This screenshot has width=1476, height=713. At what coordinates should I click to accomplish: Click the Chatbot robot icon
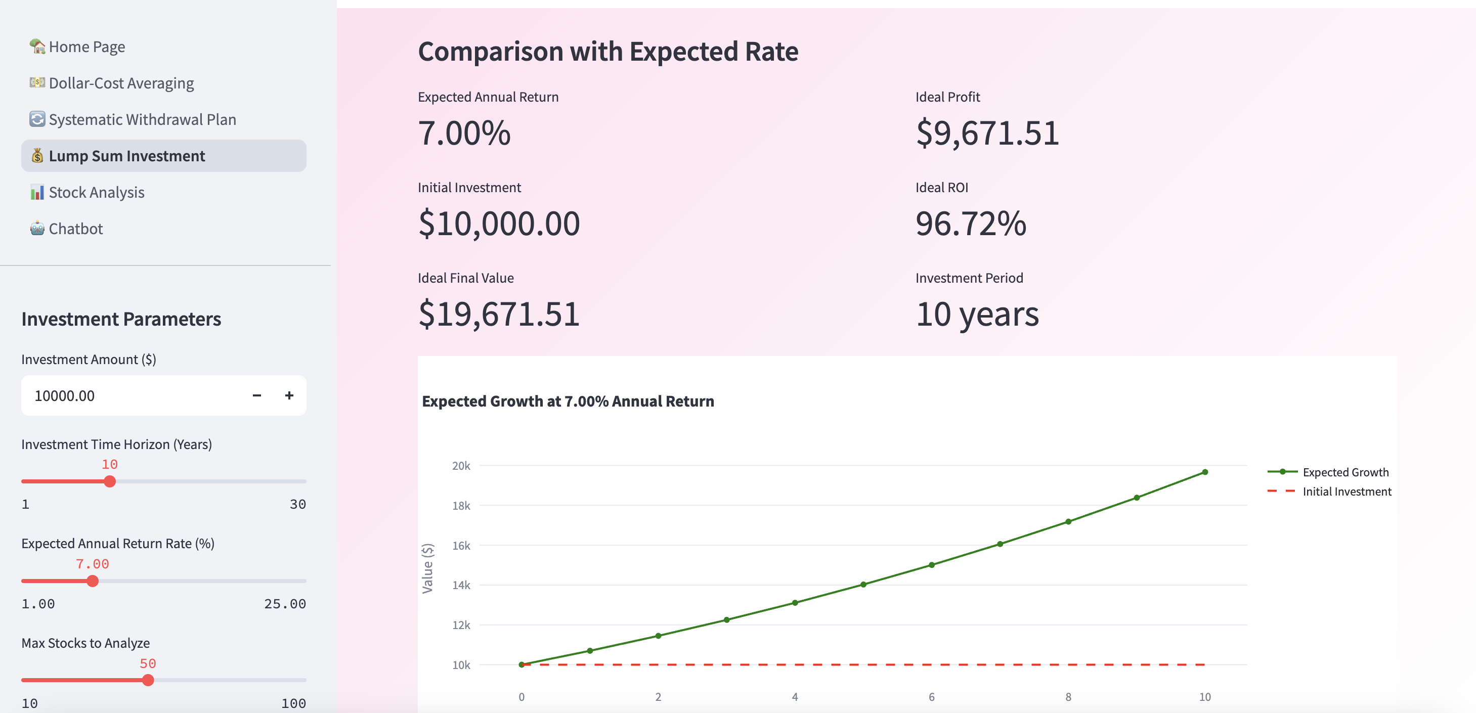(x=37, y=229)
